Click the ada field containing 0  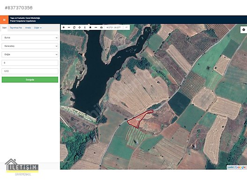[30, 63]
